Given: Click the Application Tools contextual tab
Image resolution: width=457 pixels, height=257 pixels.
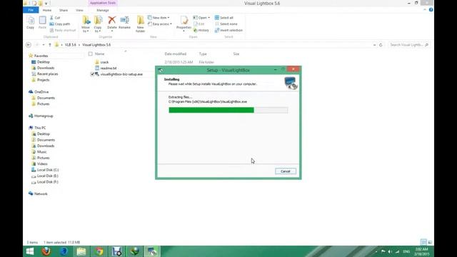Looking at the screenshot, I should [x=103, y=3].
